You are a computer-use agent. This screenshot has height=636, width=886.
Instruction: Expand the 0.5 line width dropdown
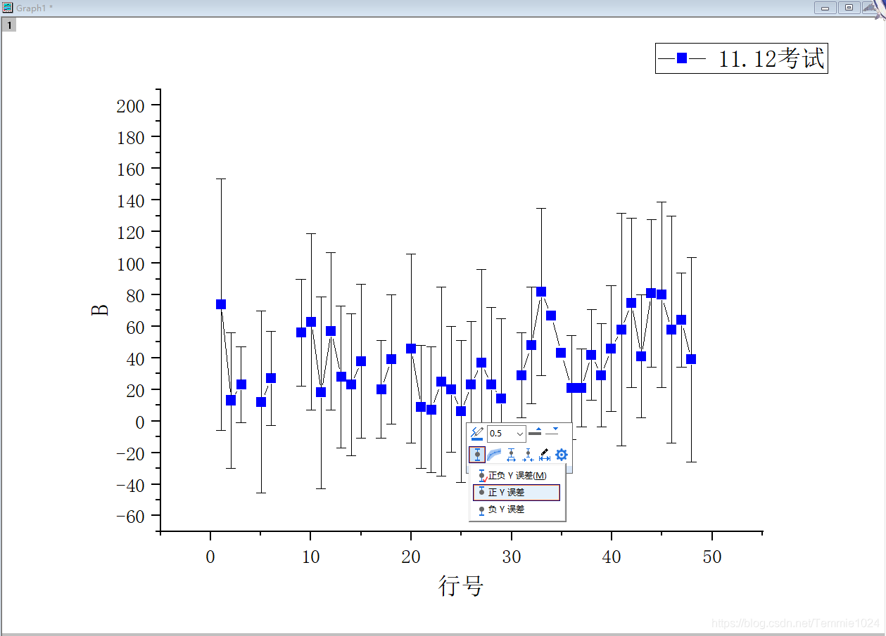pyautogui.click(x=520, y=434)
